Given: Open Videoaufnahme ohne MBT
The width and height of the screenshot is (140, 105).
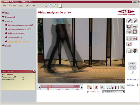Looking at the screenshot, I should pyautogui.click(x=20, y=25).
